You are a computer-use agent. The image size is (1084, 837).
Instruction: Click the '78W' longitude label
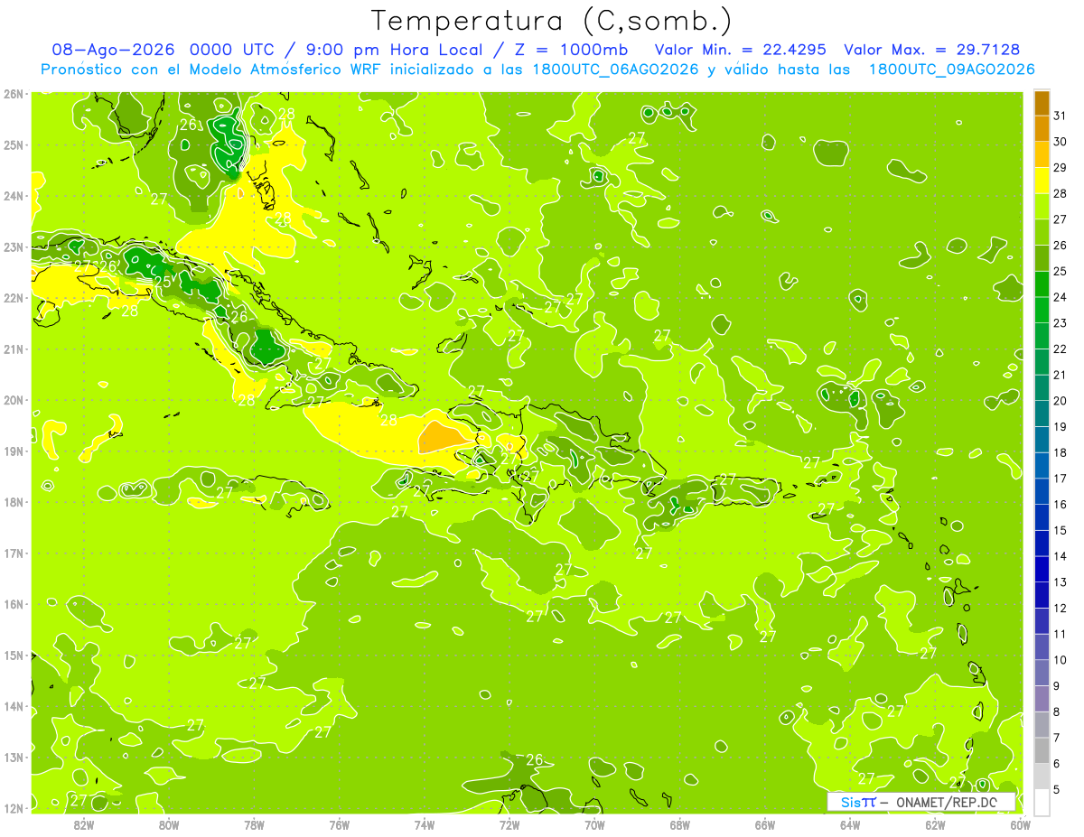pyautogui.click(x=254, y=824)
